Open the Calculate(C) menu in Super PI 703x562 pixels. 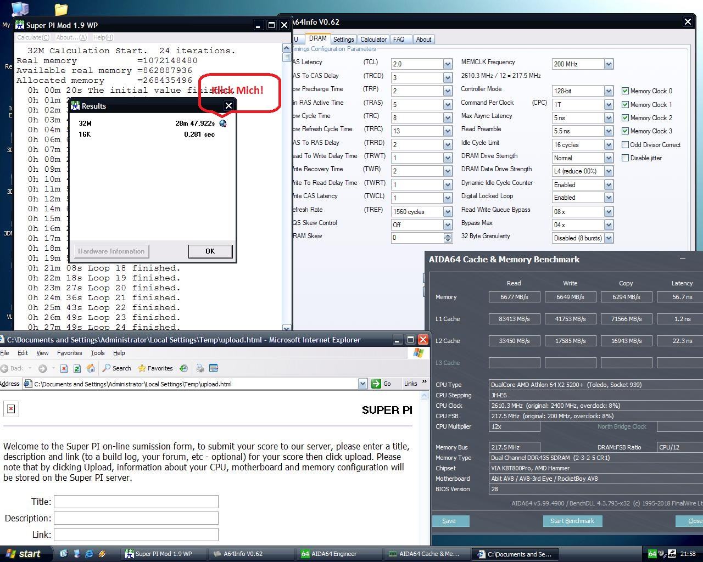pos(33,37)
